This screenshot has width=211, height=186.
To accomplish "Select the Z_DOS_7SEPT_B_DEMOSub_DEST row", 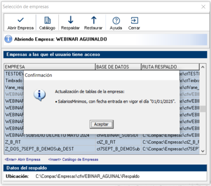I will point(102,149).
